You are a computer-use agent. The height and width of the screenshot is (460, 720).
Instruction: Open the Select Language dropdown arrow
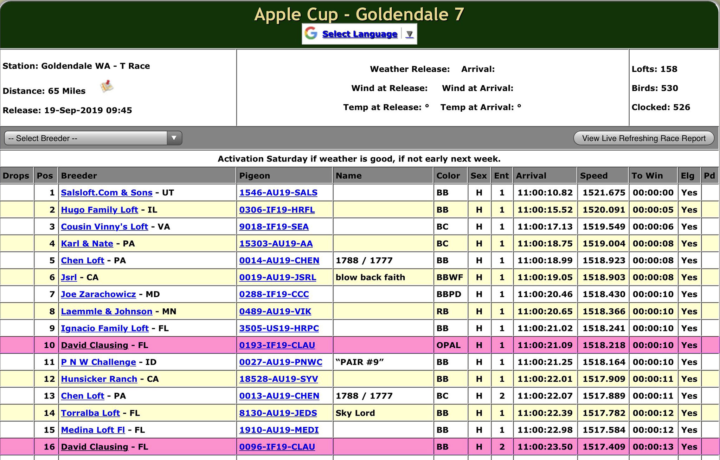pos(409,34)
